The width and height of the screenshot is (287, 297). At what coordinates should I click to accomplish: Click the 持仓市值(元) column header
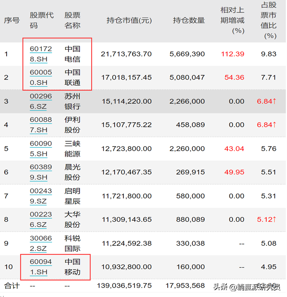coord(129,20)
